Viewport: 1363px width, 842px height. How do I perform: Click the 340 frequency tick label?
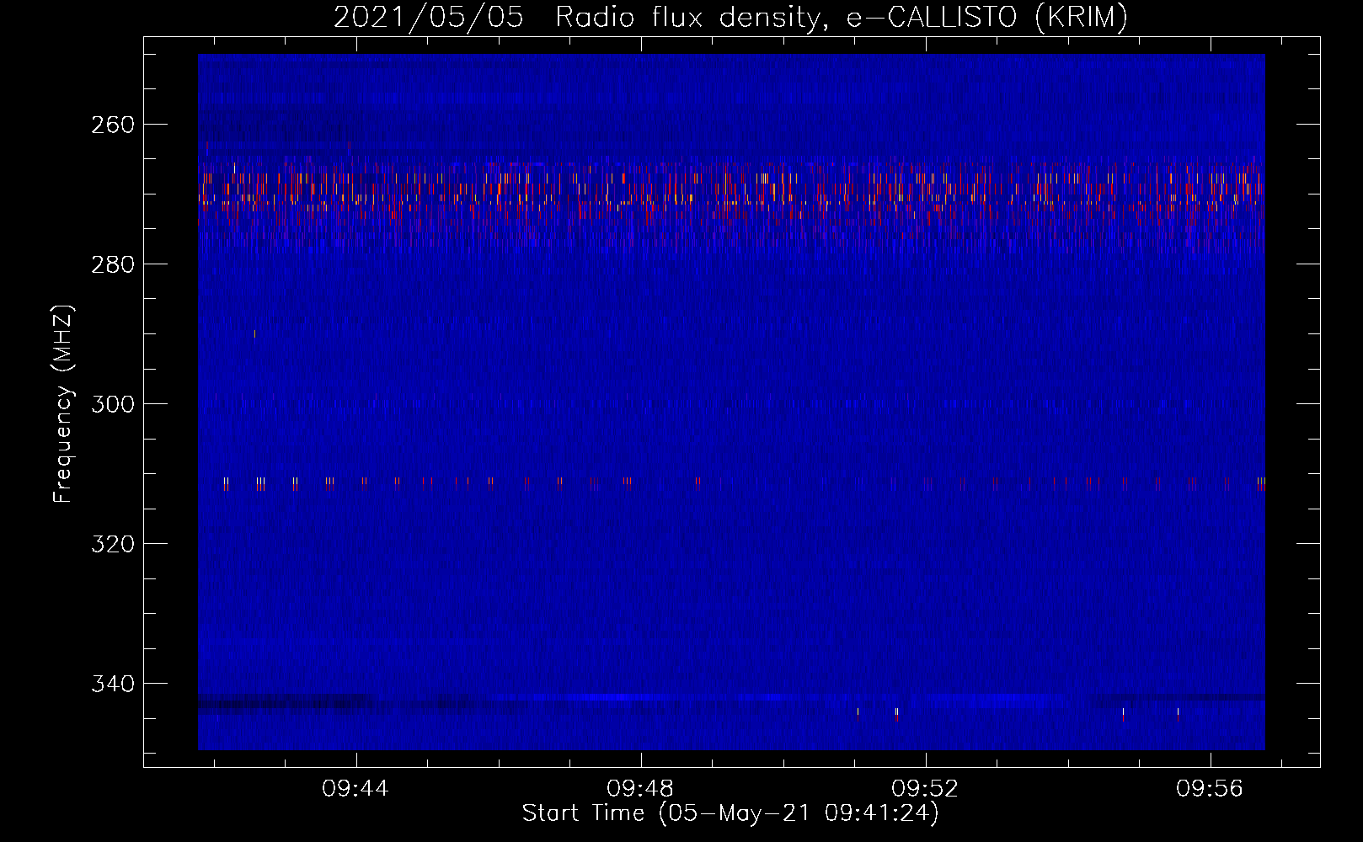(x=113, y=684)
